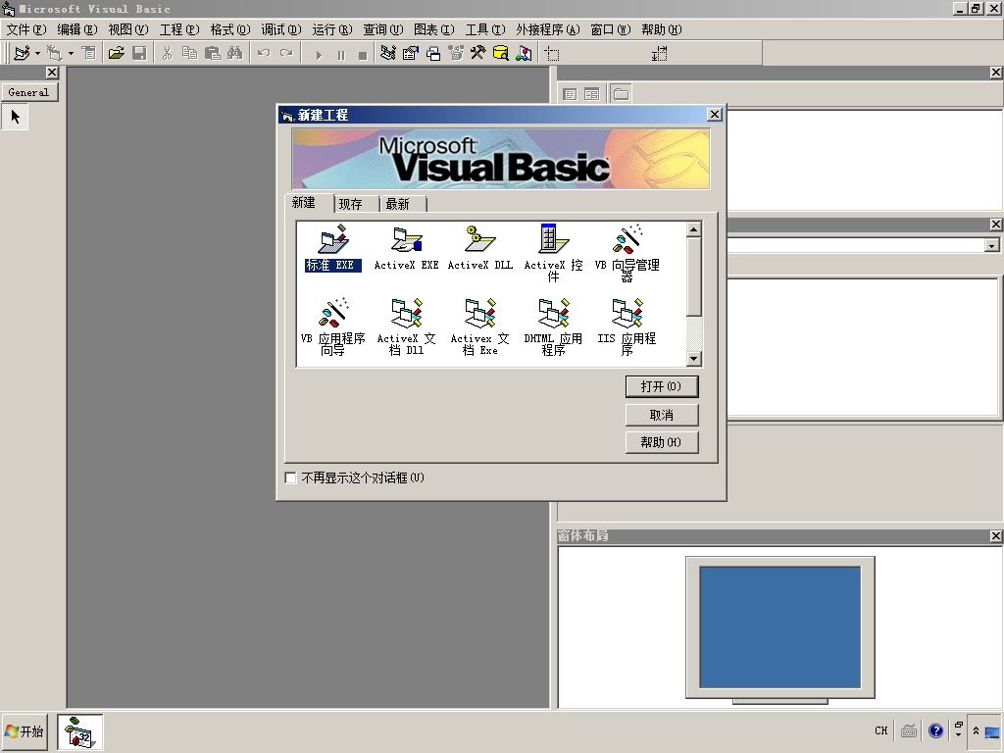Toggle Folders in the project explorer panel
The height and width of the screenshot is (753, 1004).
click(x=621, y=94)
